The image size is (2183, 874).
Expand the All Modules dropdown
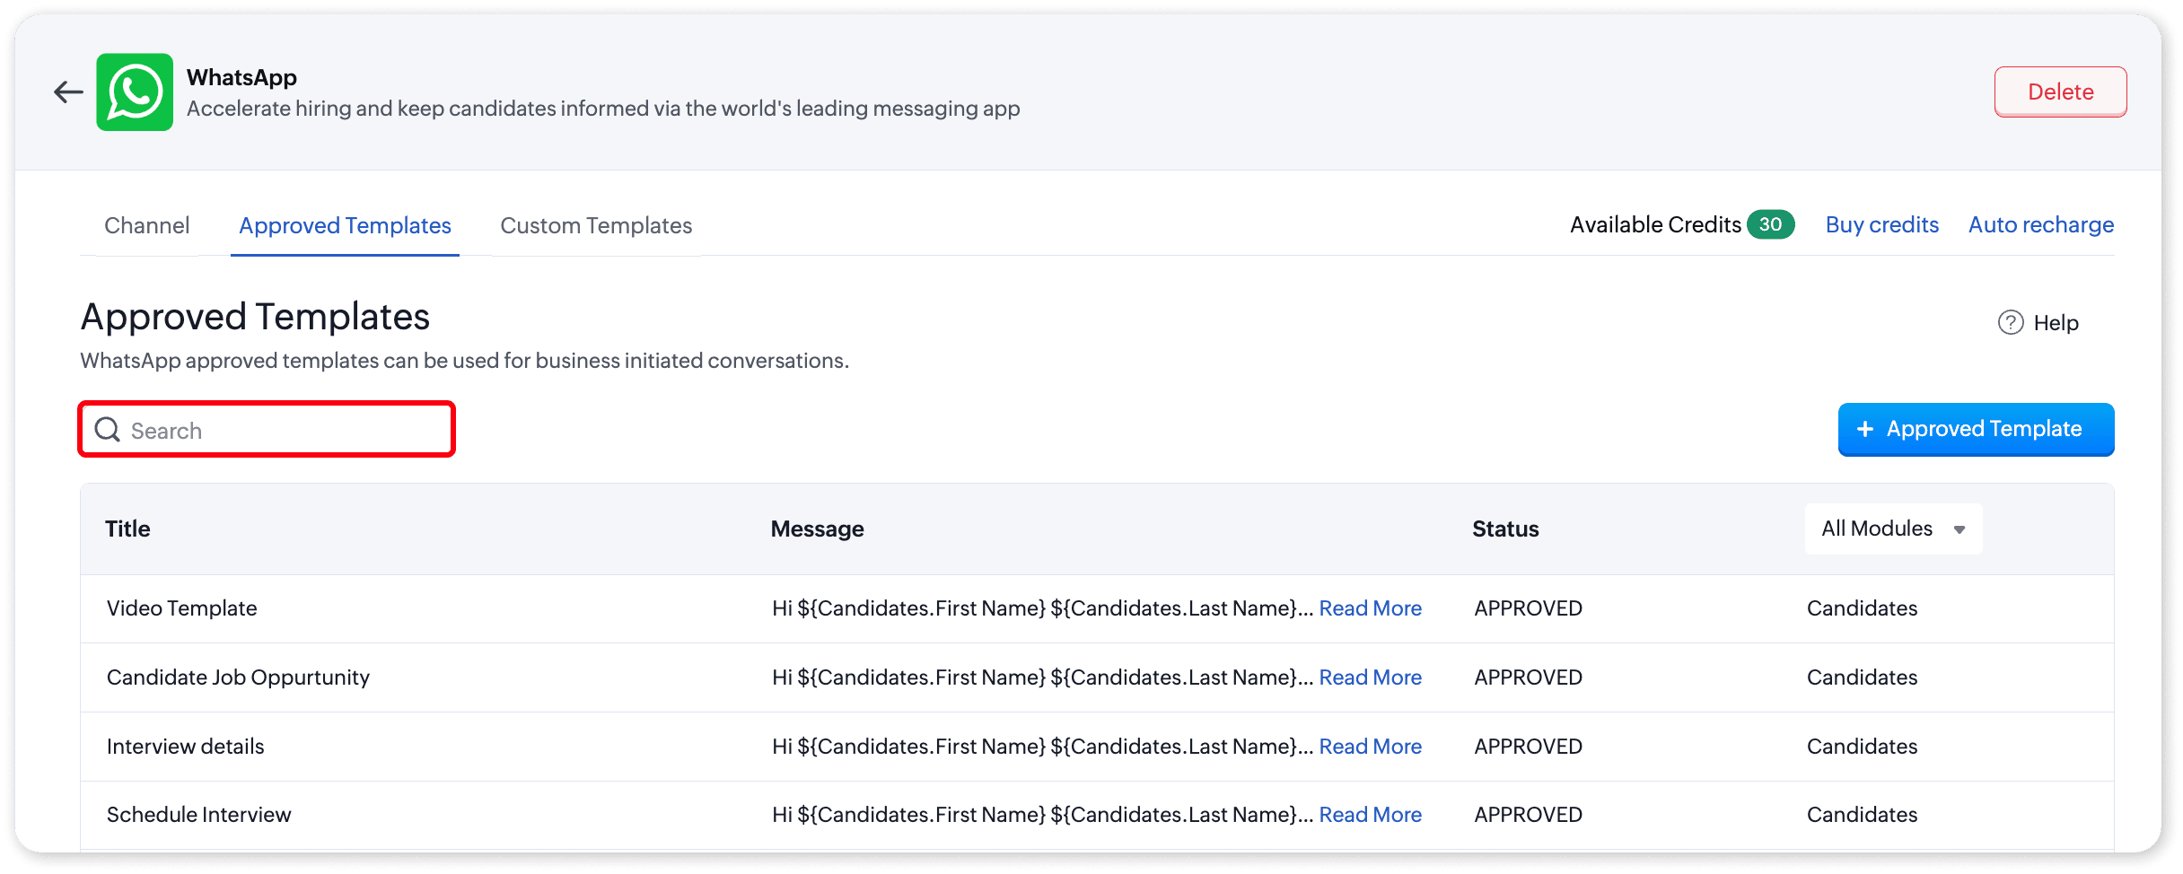click(1893, 529)
